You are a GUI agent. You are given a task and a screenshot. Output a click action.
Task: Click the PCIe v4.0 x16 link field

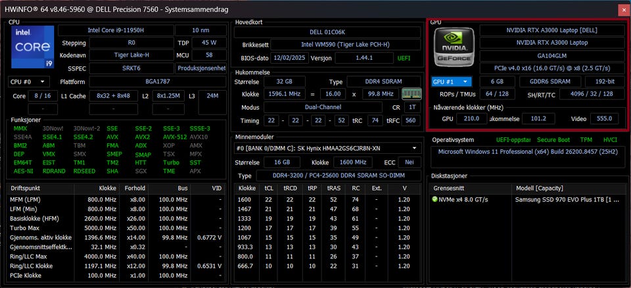pos(551,68)
